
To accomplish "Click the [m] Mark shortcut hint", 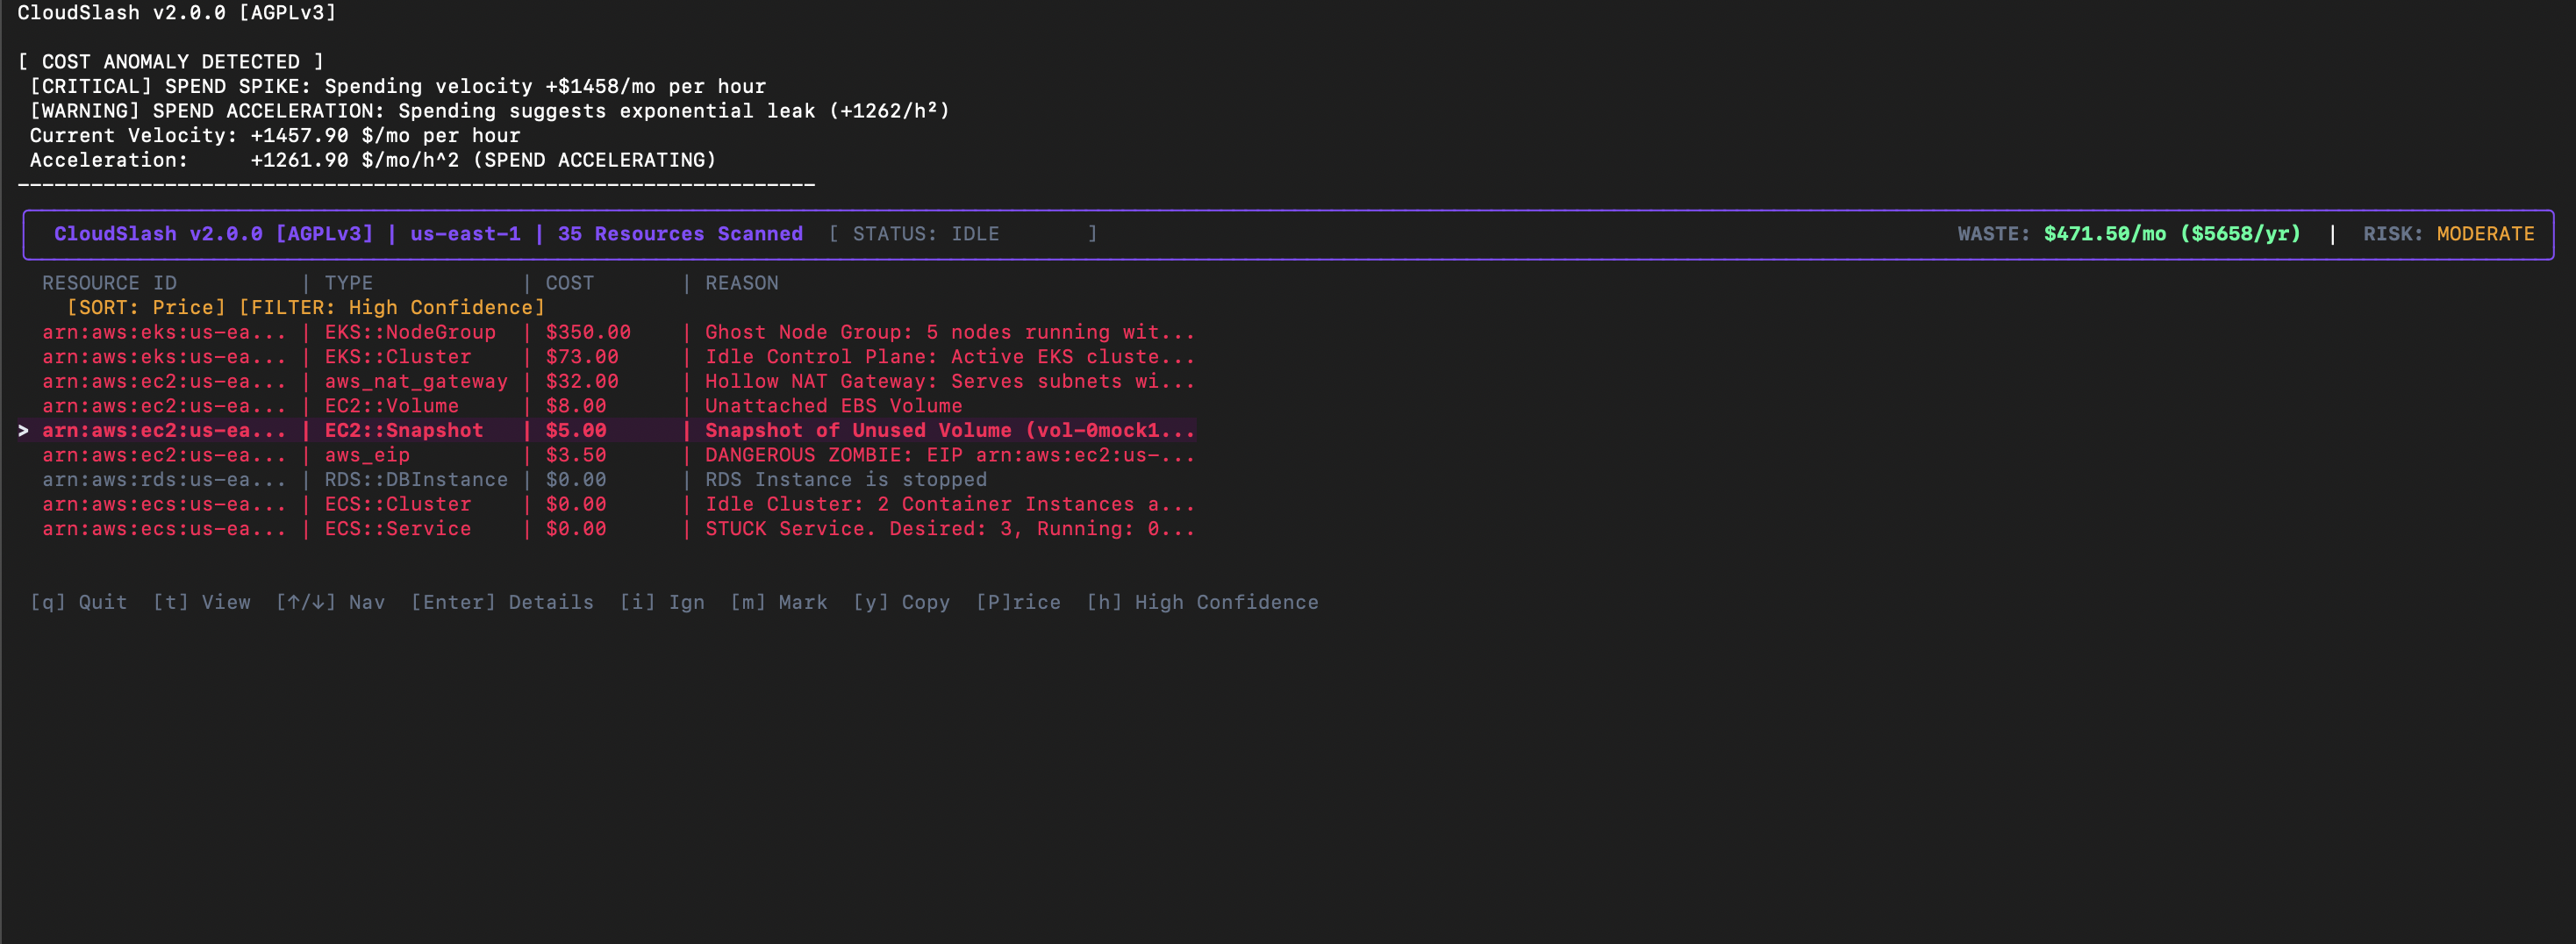I will [779, 602].
